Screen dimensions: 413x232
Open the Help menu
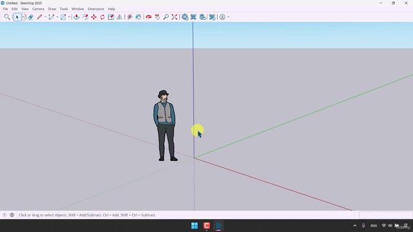(112, 9)
